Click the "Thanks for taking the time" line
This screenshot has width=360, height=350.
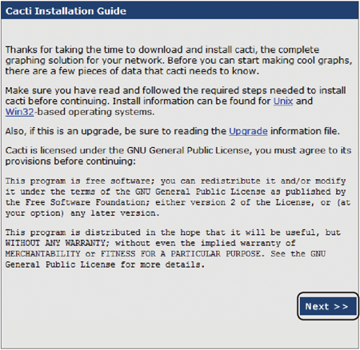pyautogui.click(x=162, y=50)
